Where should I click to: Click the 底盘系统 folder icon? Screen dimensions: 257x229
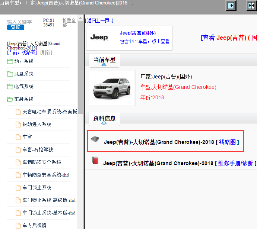tap(10, 74)
